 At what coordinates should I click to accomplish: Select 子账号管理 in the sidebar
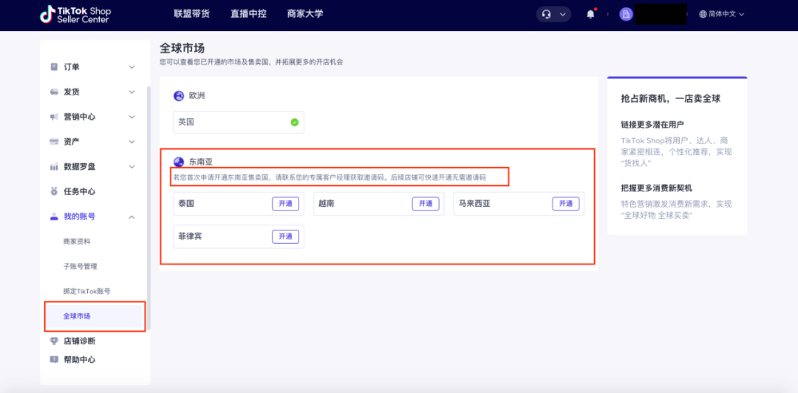[x=80, y=266]
